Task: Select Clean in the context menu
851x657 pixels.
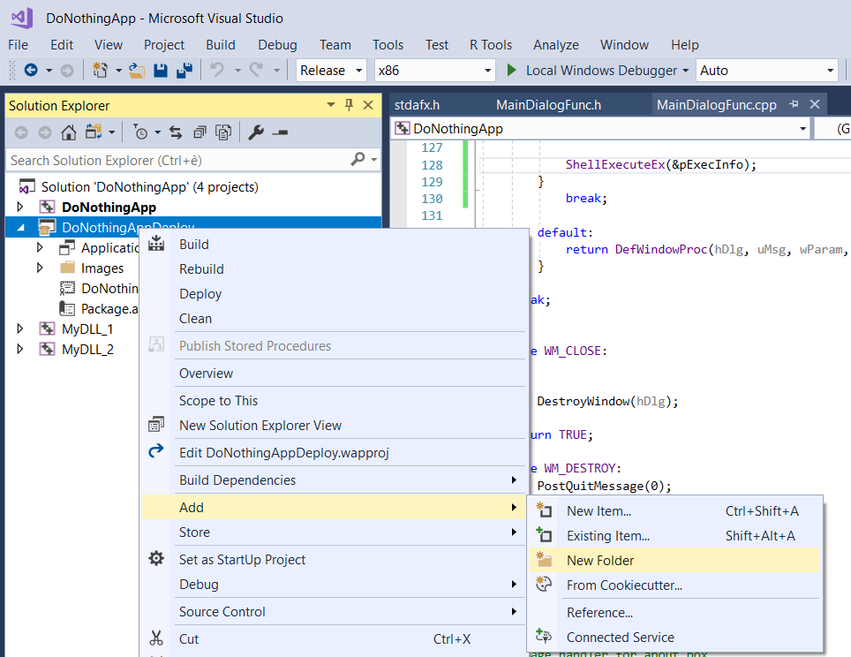Action: [334, 319]
